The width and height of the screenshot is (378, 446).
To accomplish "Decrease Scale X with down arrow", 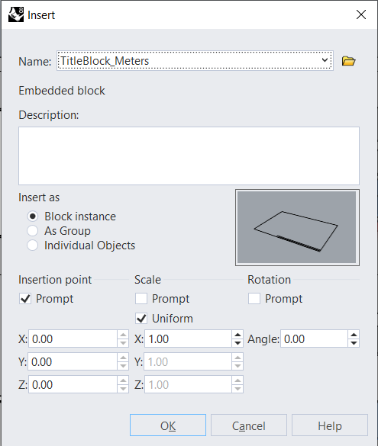I will point(237,343).
